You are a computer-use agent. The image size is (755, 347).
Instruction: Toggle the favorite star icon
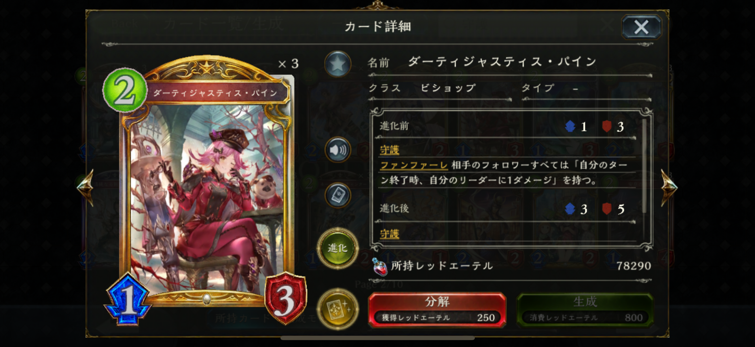338,64
